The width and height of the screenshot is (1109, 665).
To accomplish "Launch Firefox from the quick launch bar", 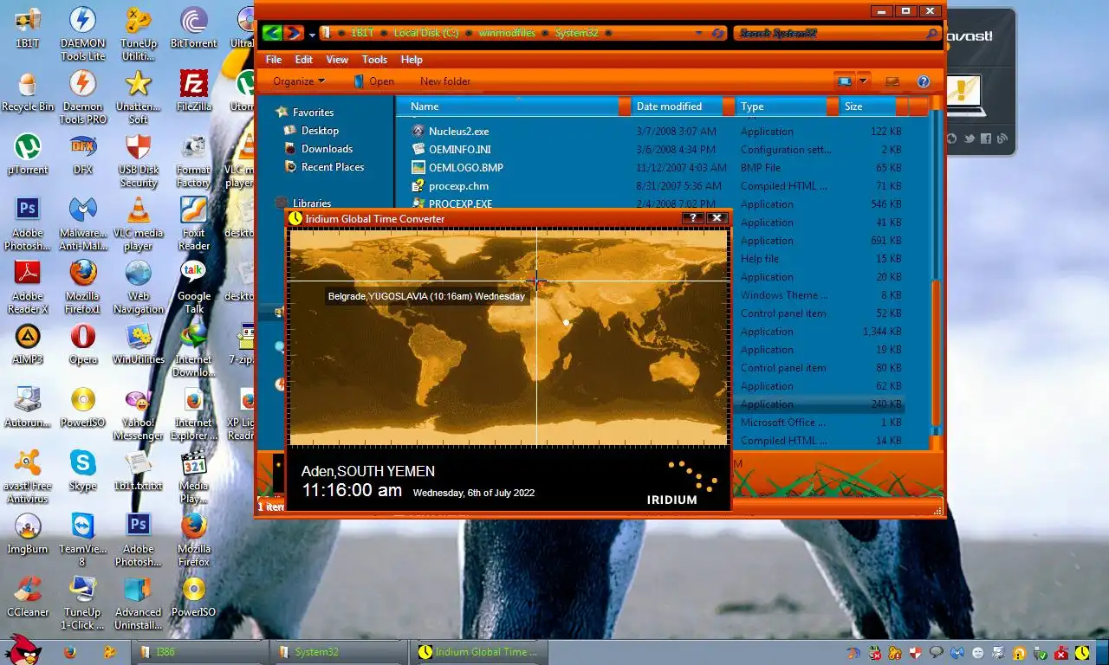I will click(70, 652).
